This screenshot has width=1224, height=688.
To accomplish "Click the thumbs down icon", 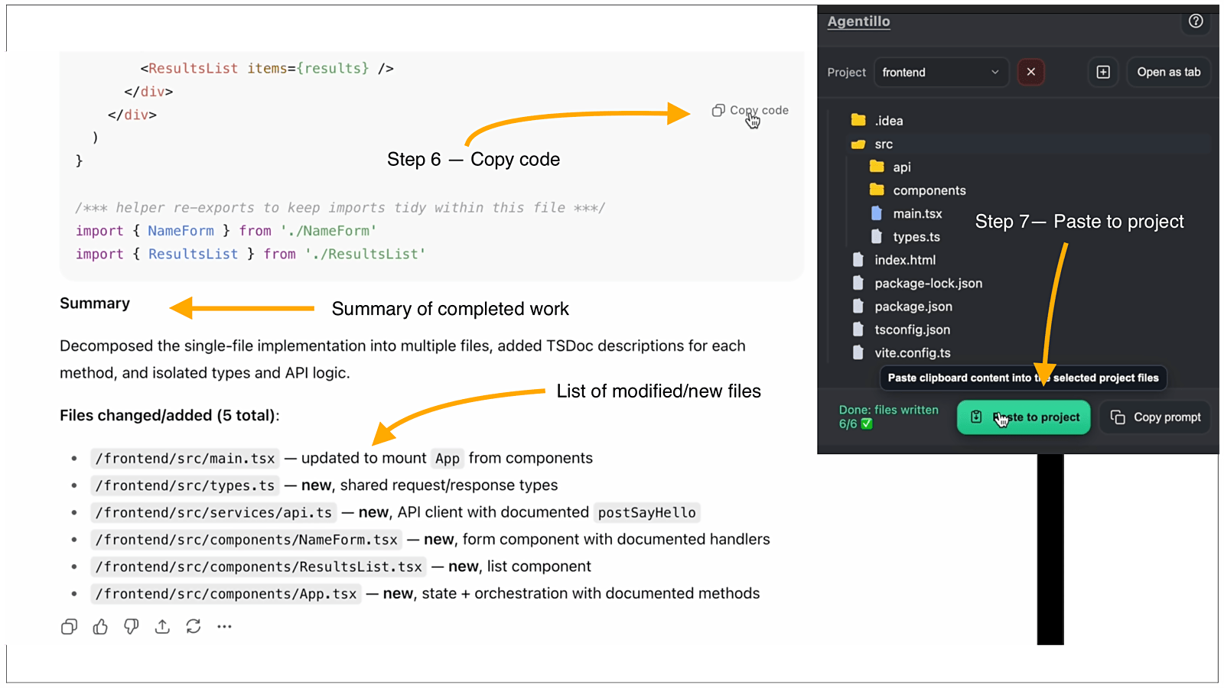I will click(132, 627).
